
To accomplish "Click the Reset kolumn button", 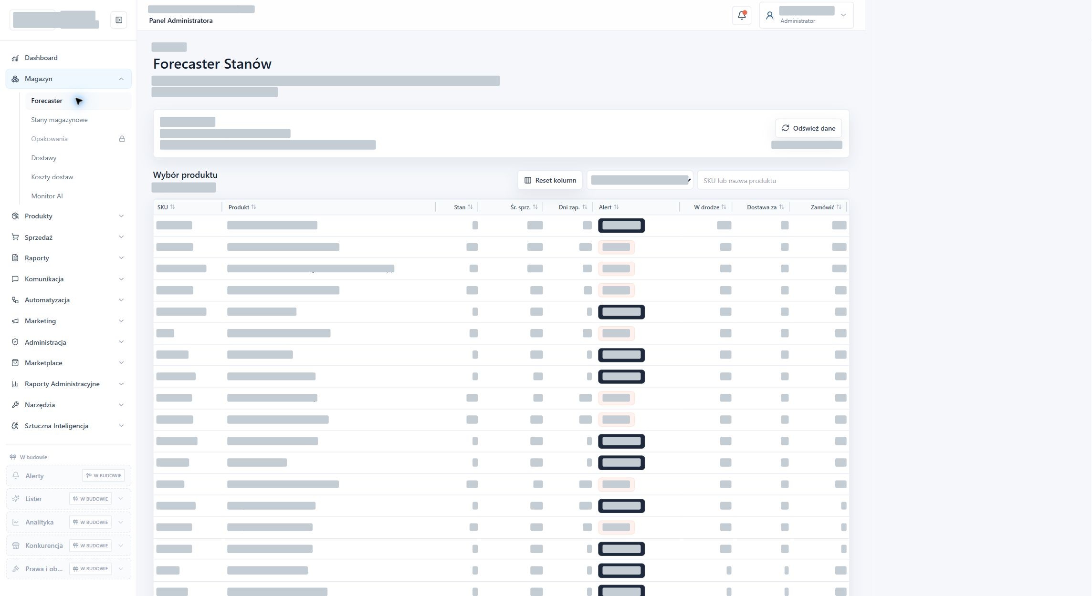I will point(550,180).
